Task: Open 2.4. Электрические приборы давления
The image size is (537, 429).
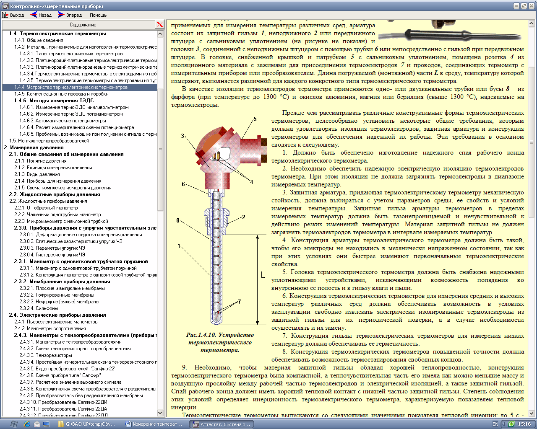Action: point(57,315)
